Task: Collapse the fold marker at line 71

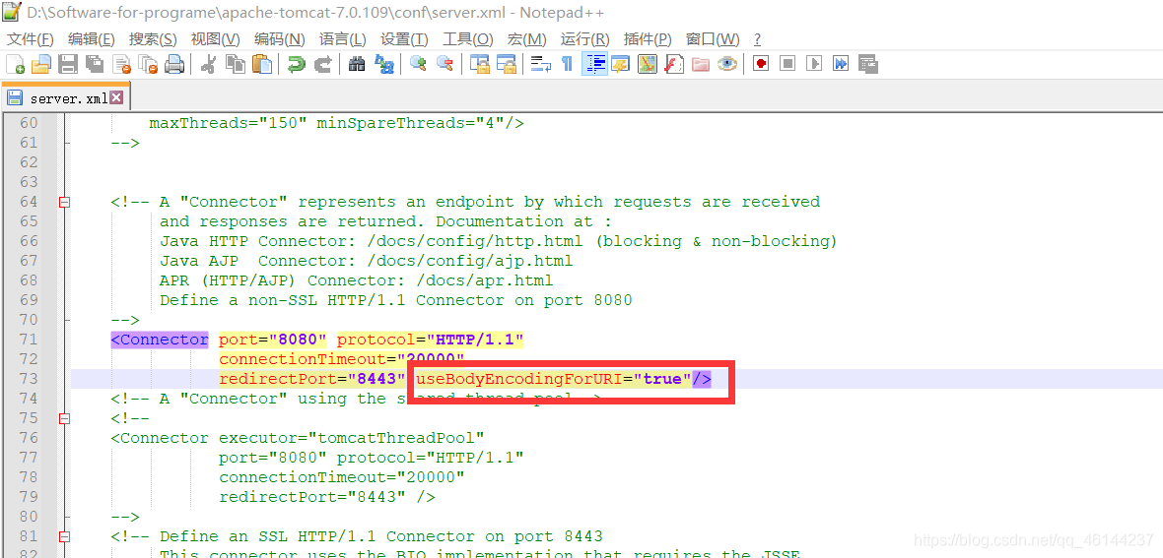Action: pos(65,340)
